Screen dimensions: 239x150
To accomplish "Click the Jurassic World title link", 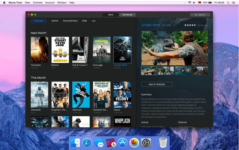I will click(x=150, y=25).
